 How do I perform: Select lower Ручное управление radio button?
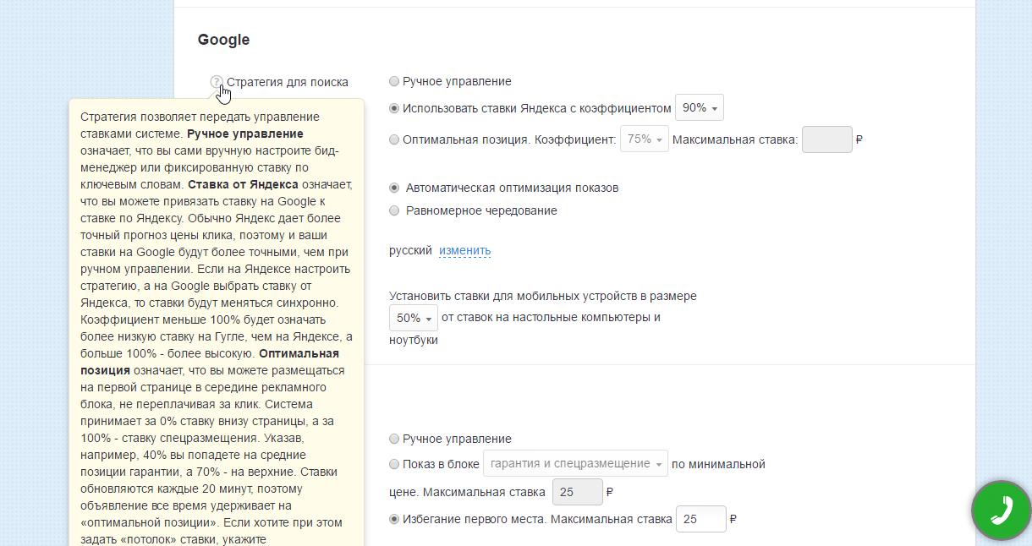(x=394, y=439)
